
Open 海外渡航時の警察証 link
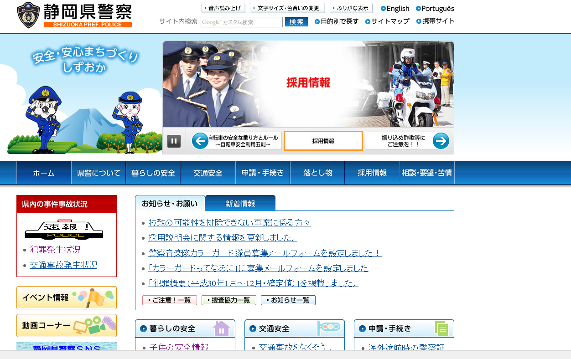click(406, 348)
